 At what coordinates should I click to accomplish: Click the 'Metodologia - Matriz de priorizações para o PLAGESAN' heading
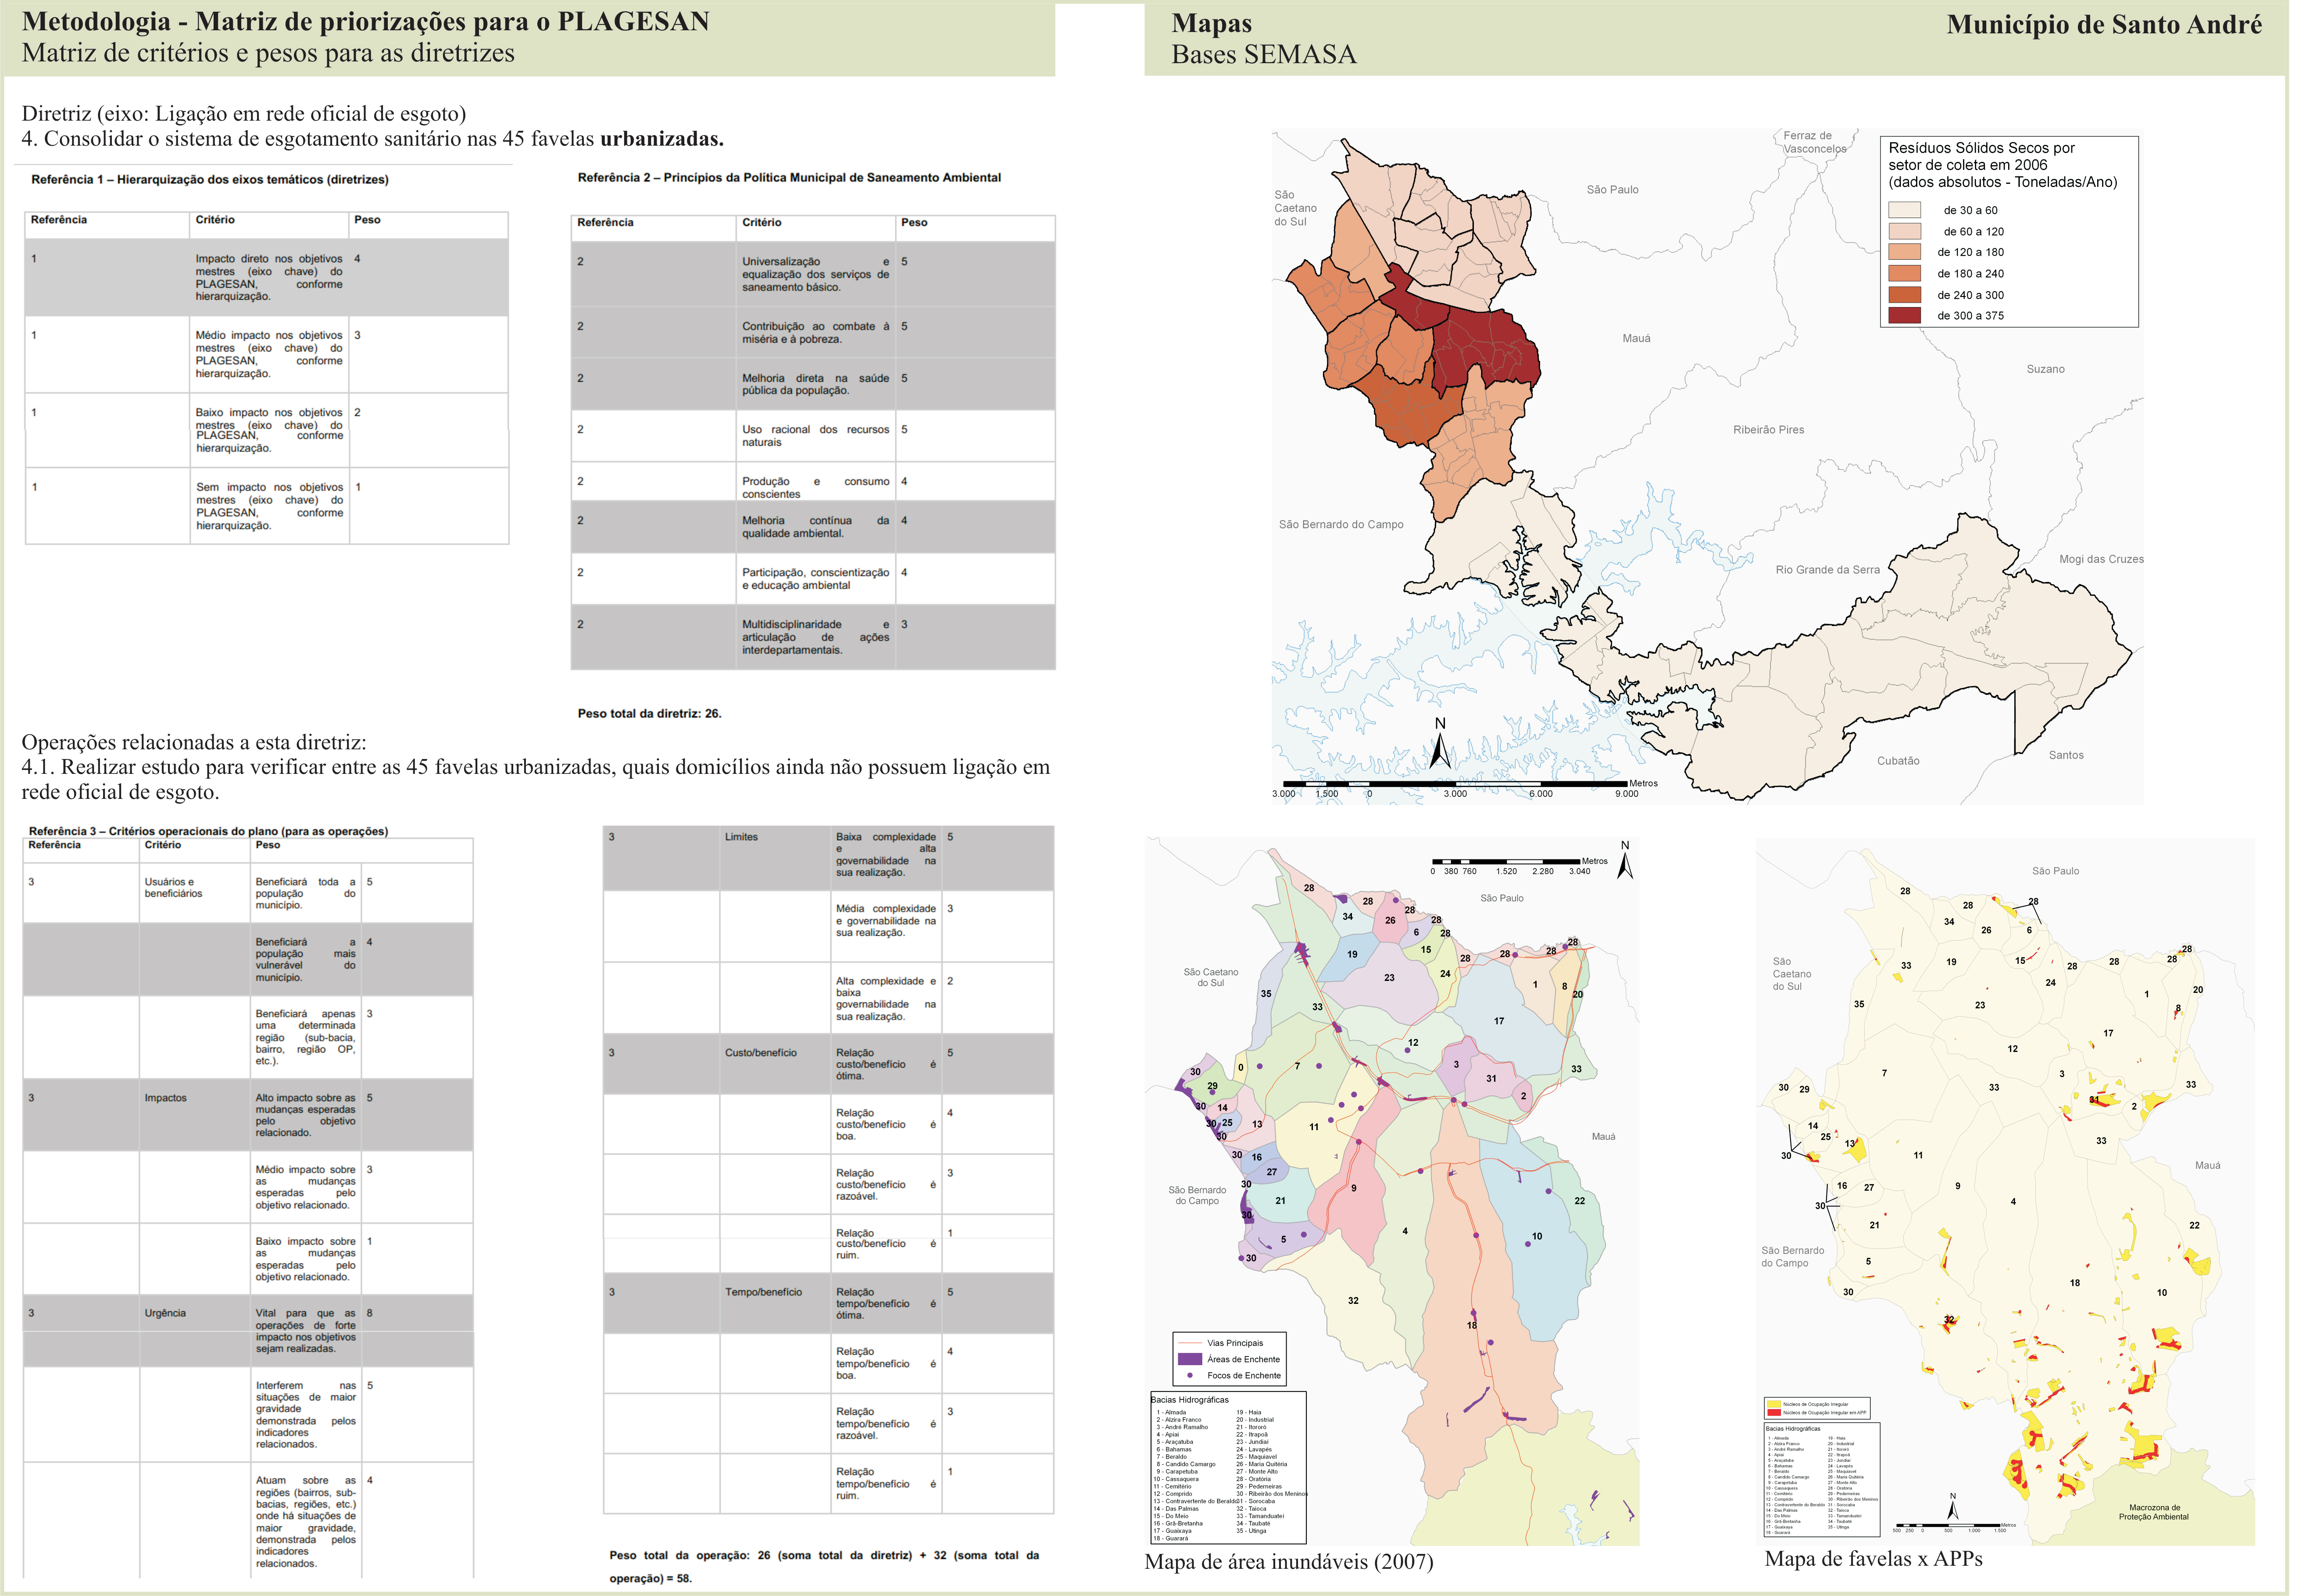click(366, 21)
